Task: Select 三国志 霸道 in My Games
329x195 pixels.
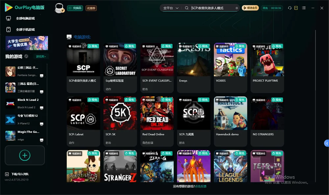Action: [24, 87]
